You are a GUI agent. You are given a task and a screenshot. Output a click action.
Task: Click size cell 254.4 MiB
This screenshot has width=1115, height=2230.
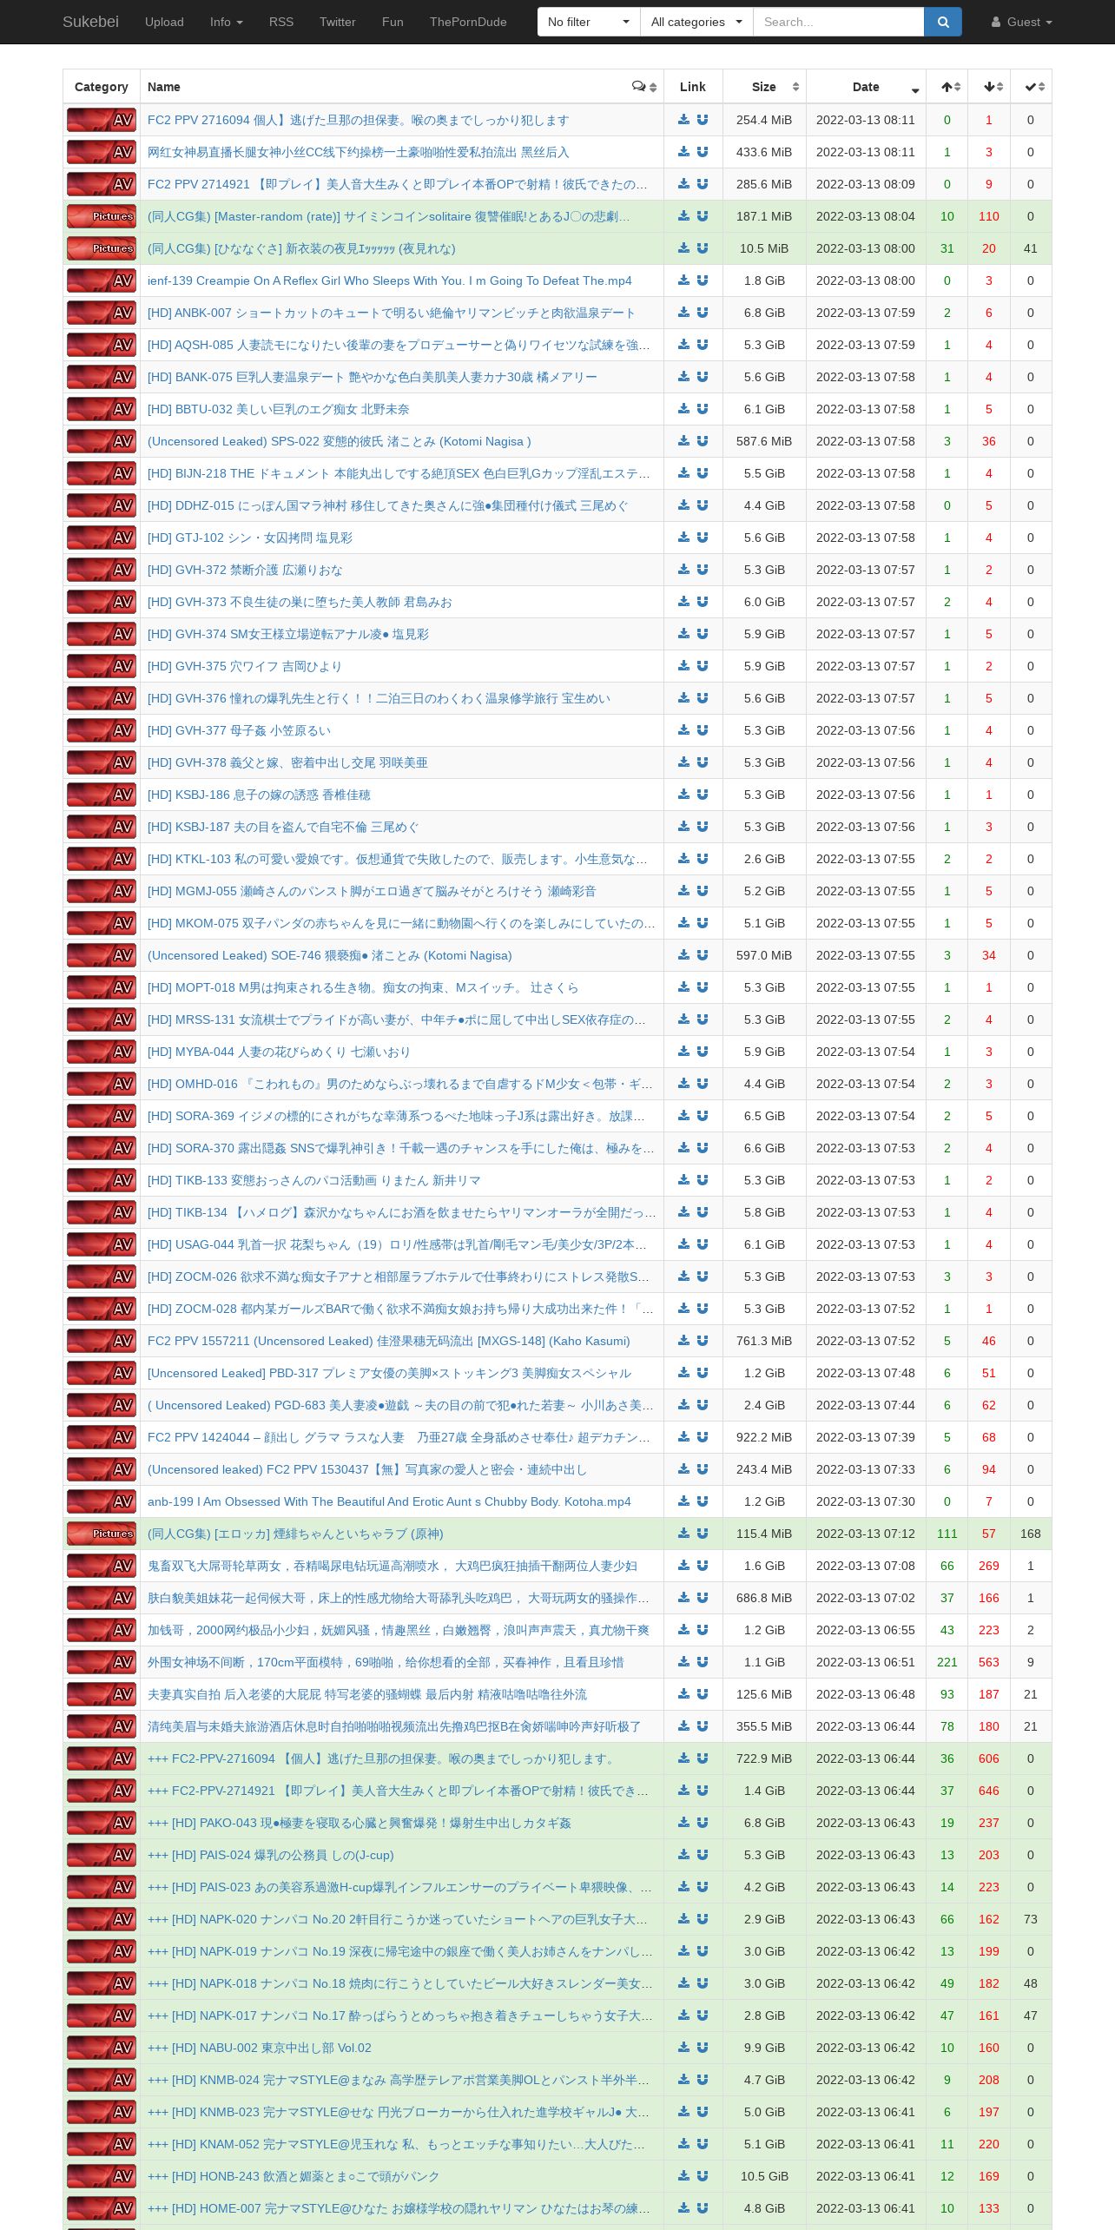coord(764,120)
